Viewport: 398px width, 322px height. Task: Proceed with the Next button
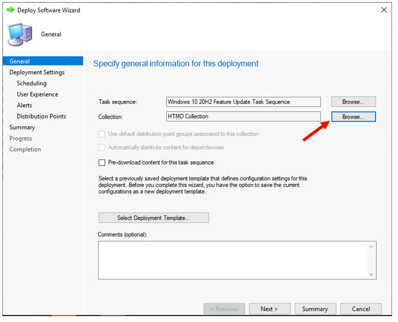[x=270, y=309]
